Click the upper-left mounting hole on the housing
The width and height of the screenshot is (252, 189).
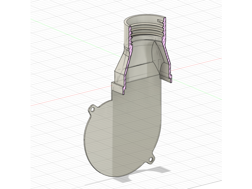93,109
